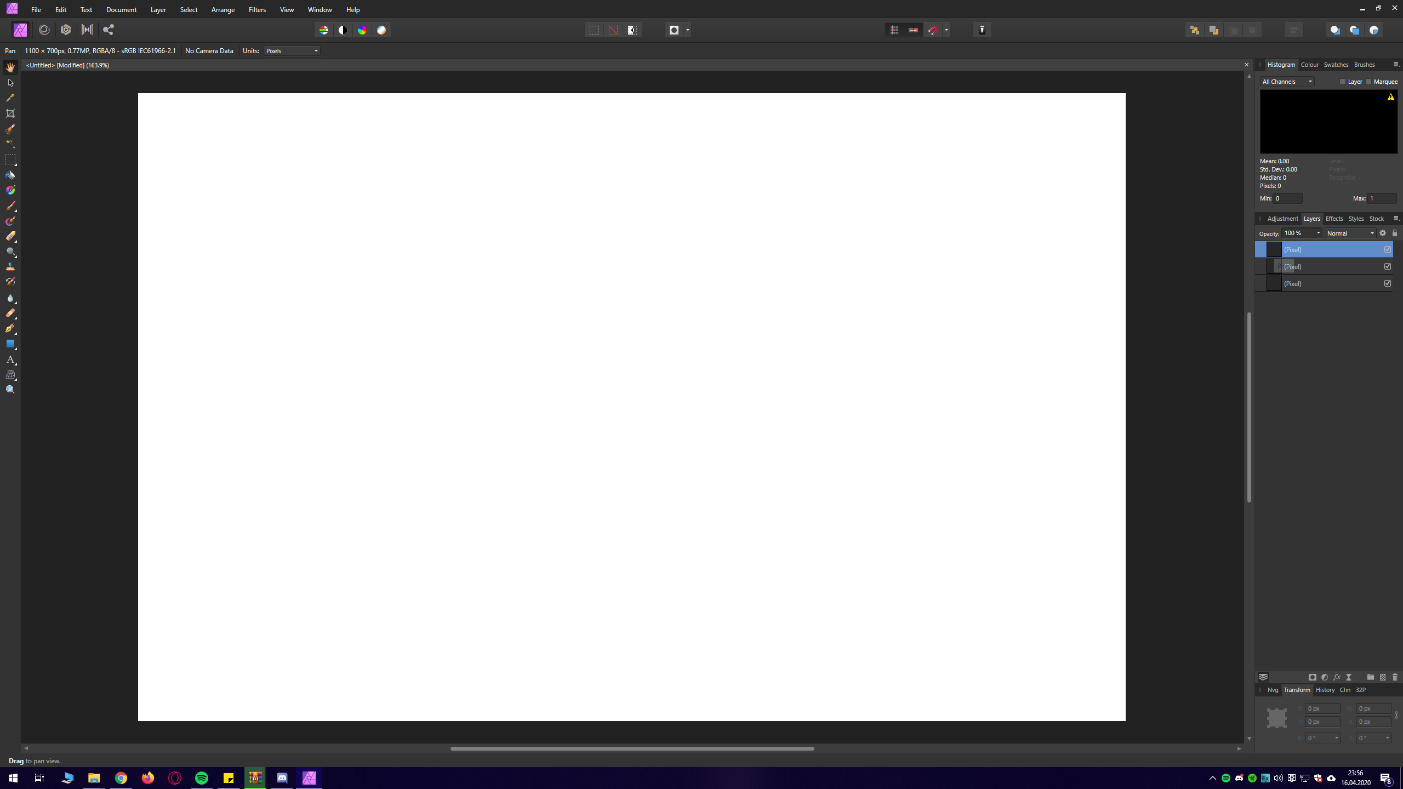This screenshot has width=1403, height=789.
Task: Switch to Export Persona
Action: coord(109,30)
